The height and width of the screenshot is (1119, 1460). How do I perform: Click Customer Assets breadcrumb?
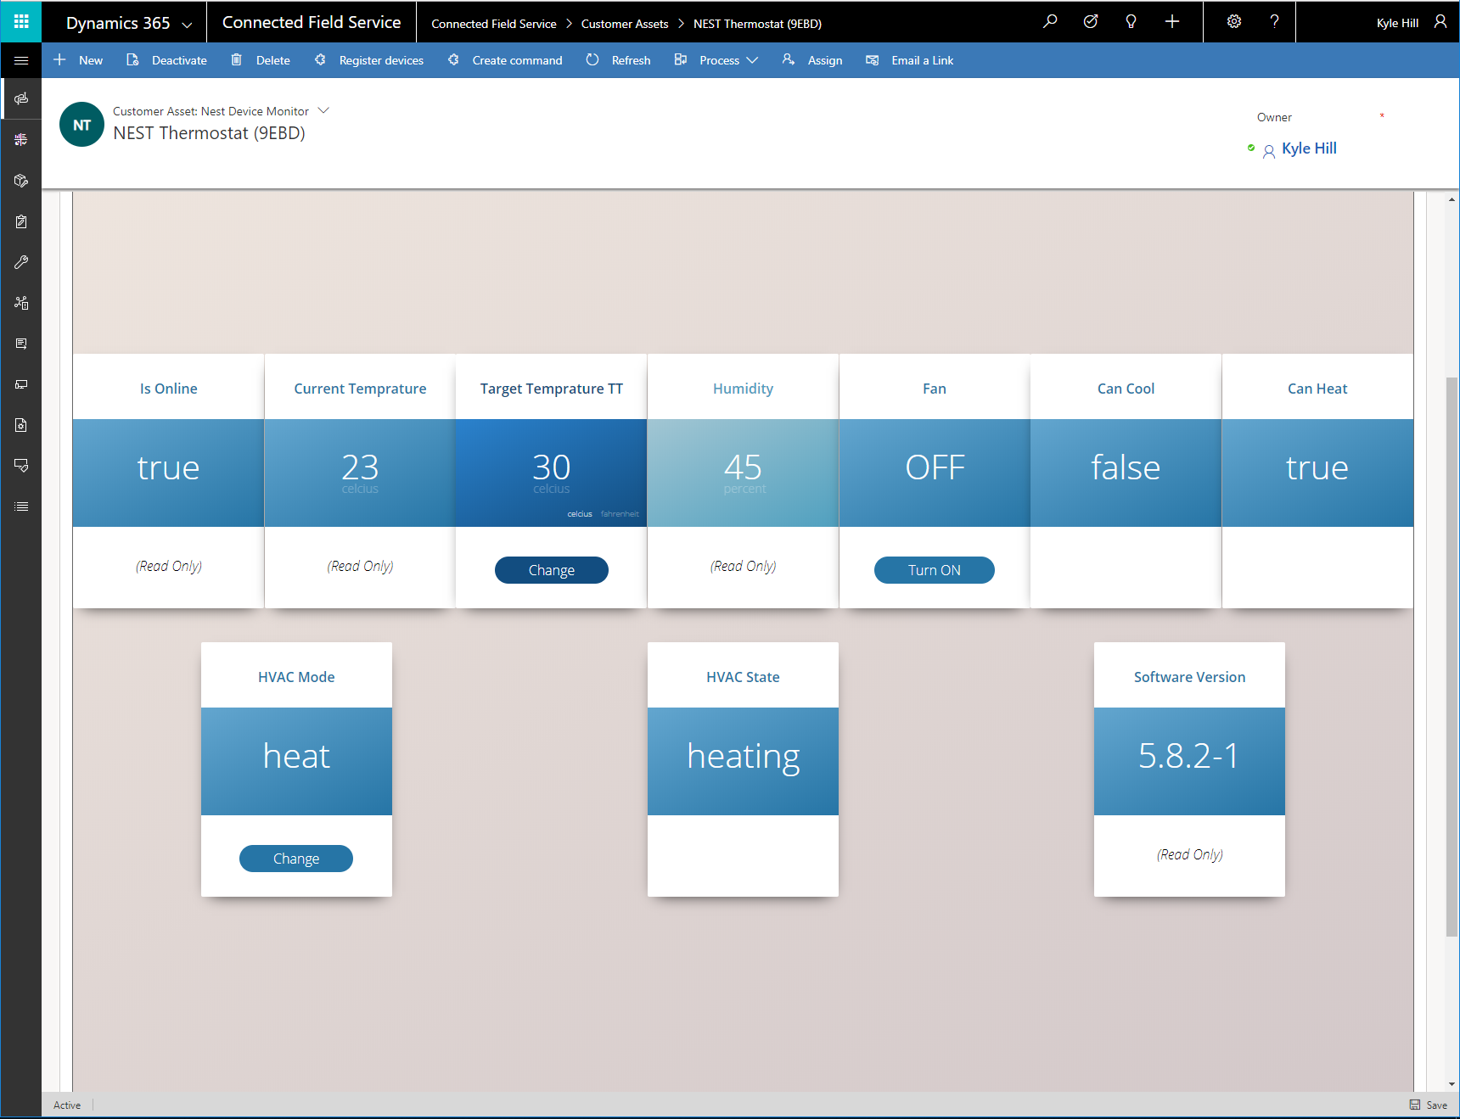tap(625, 24)
